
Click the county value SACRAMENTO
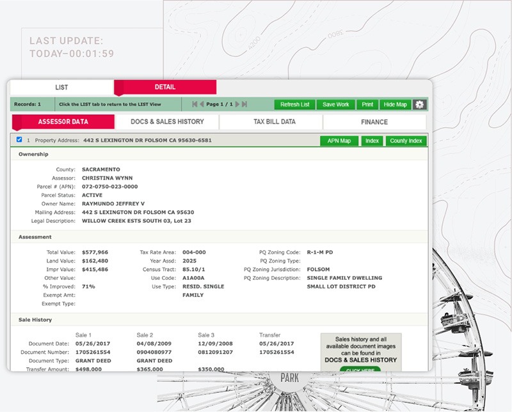point(101,169)
